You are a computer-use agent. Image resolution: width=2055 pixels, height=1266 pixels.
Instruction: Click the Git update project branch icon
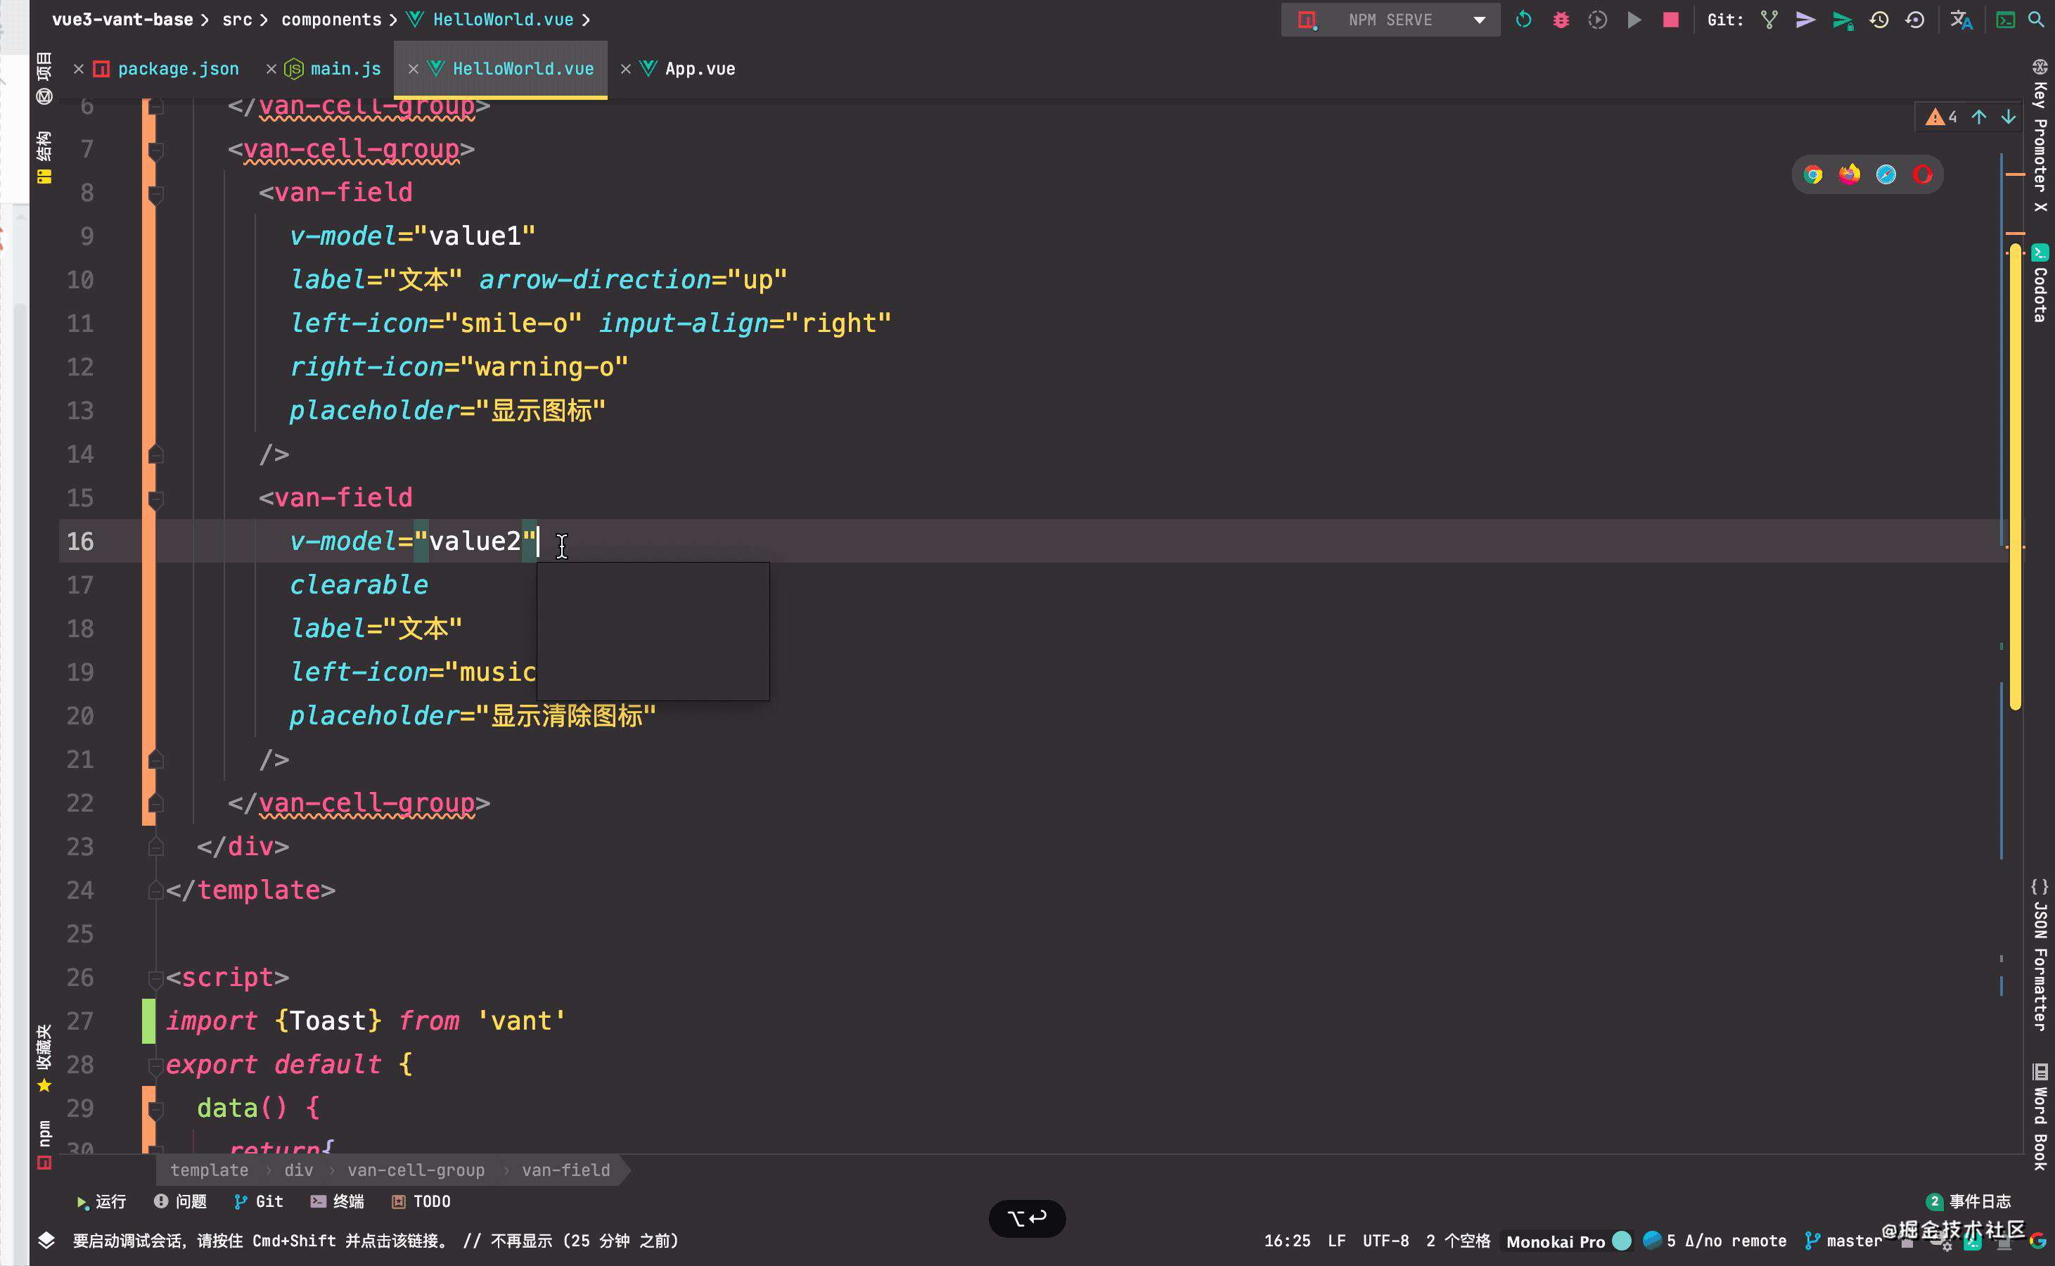(1769, 19)
